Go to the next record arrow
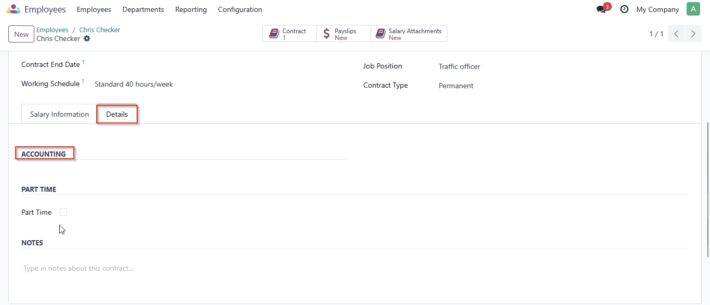The image size is (710, 305). click(x=693, y=34)
